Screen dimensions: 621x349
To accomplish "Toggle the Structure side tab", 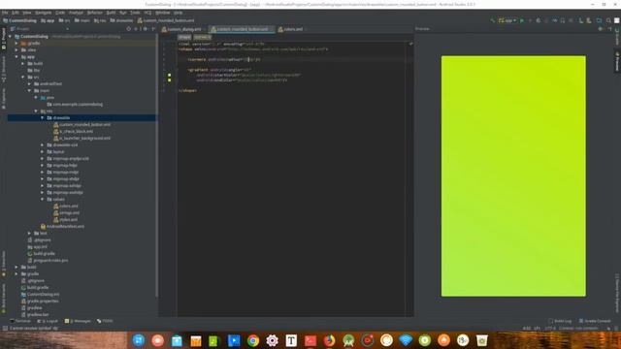I will point(4,69).
